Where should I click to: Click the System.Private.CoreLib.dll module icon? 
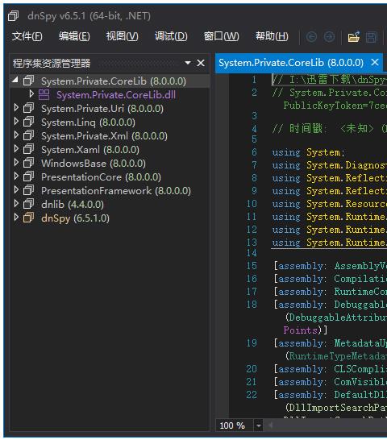[44, 94]
